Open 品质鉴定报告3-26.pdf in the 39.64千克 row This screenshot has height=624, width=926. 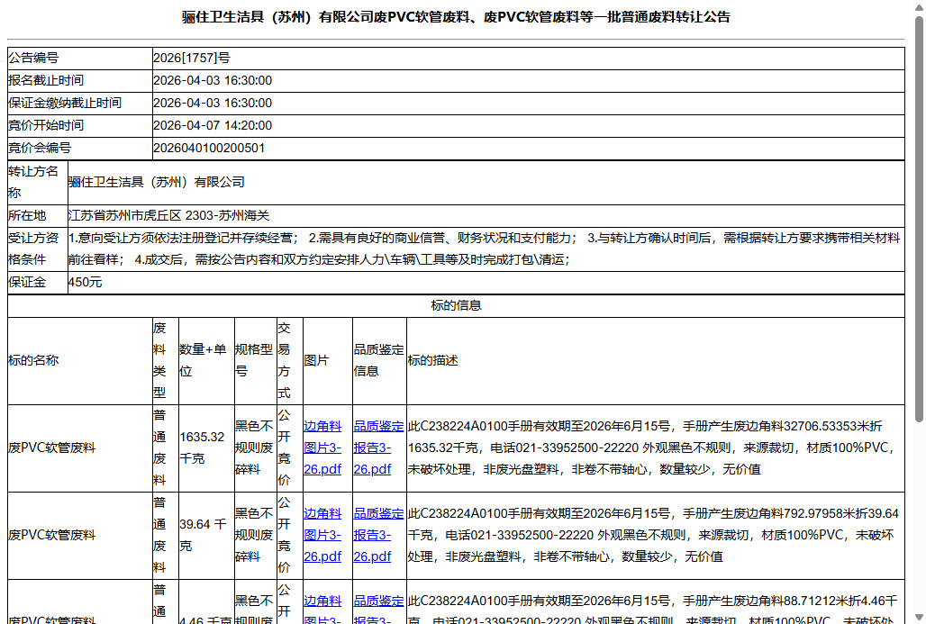[x=376, y=537]
